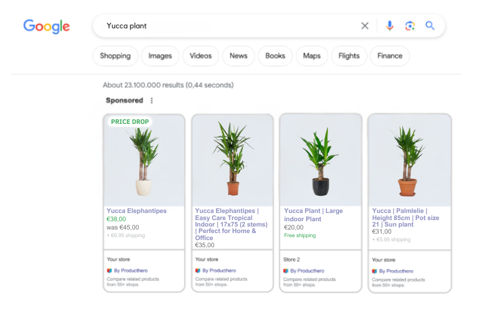The width and height of the screenshot is (489, 318).
Task: Go to the News tab
Action: coord(238,56)
